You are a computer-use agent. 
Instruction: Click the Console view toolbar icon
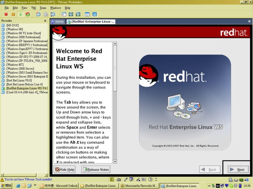click(x=95, y=14)
